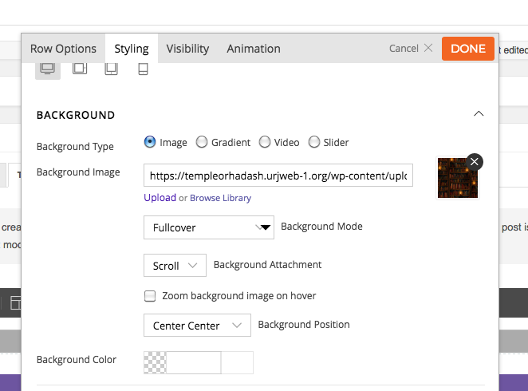Pick the Slider background type
Image resolution: width=528 pixels, height=391 pixels.
pos(314,142)
